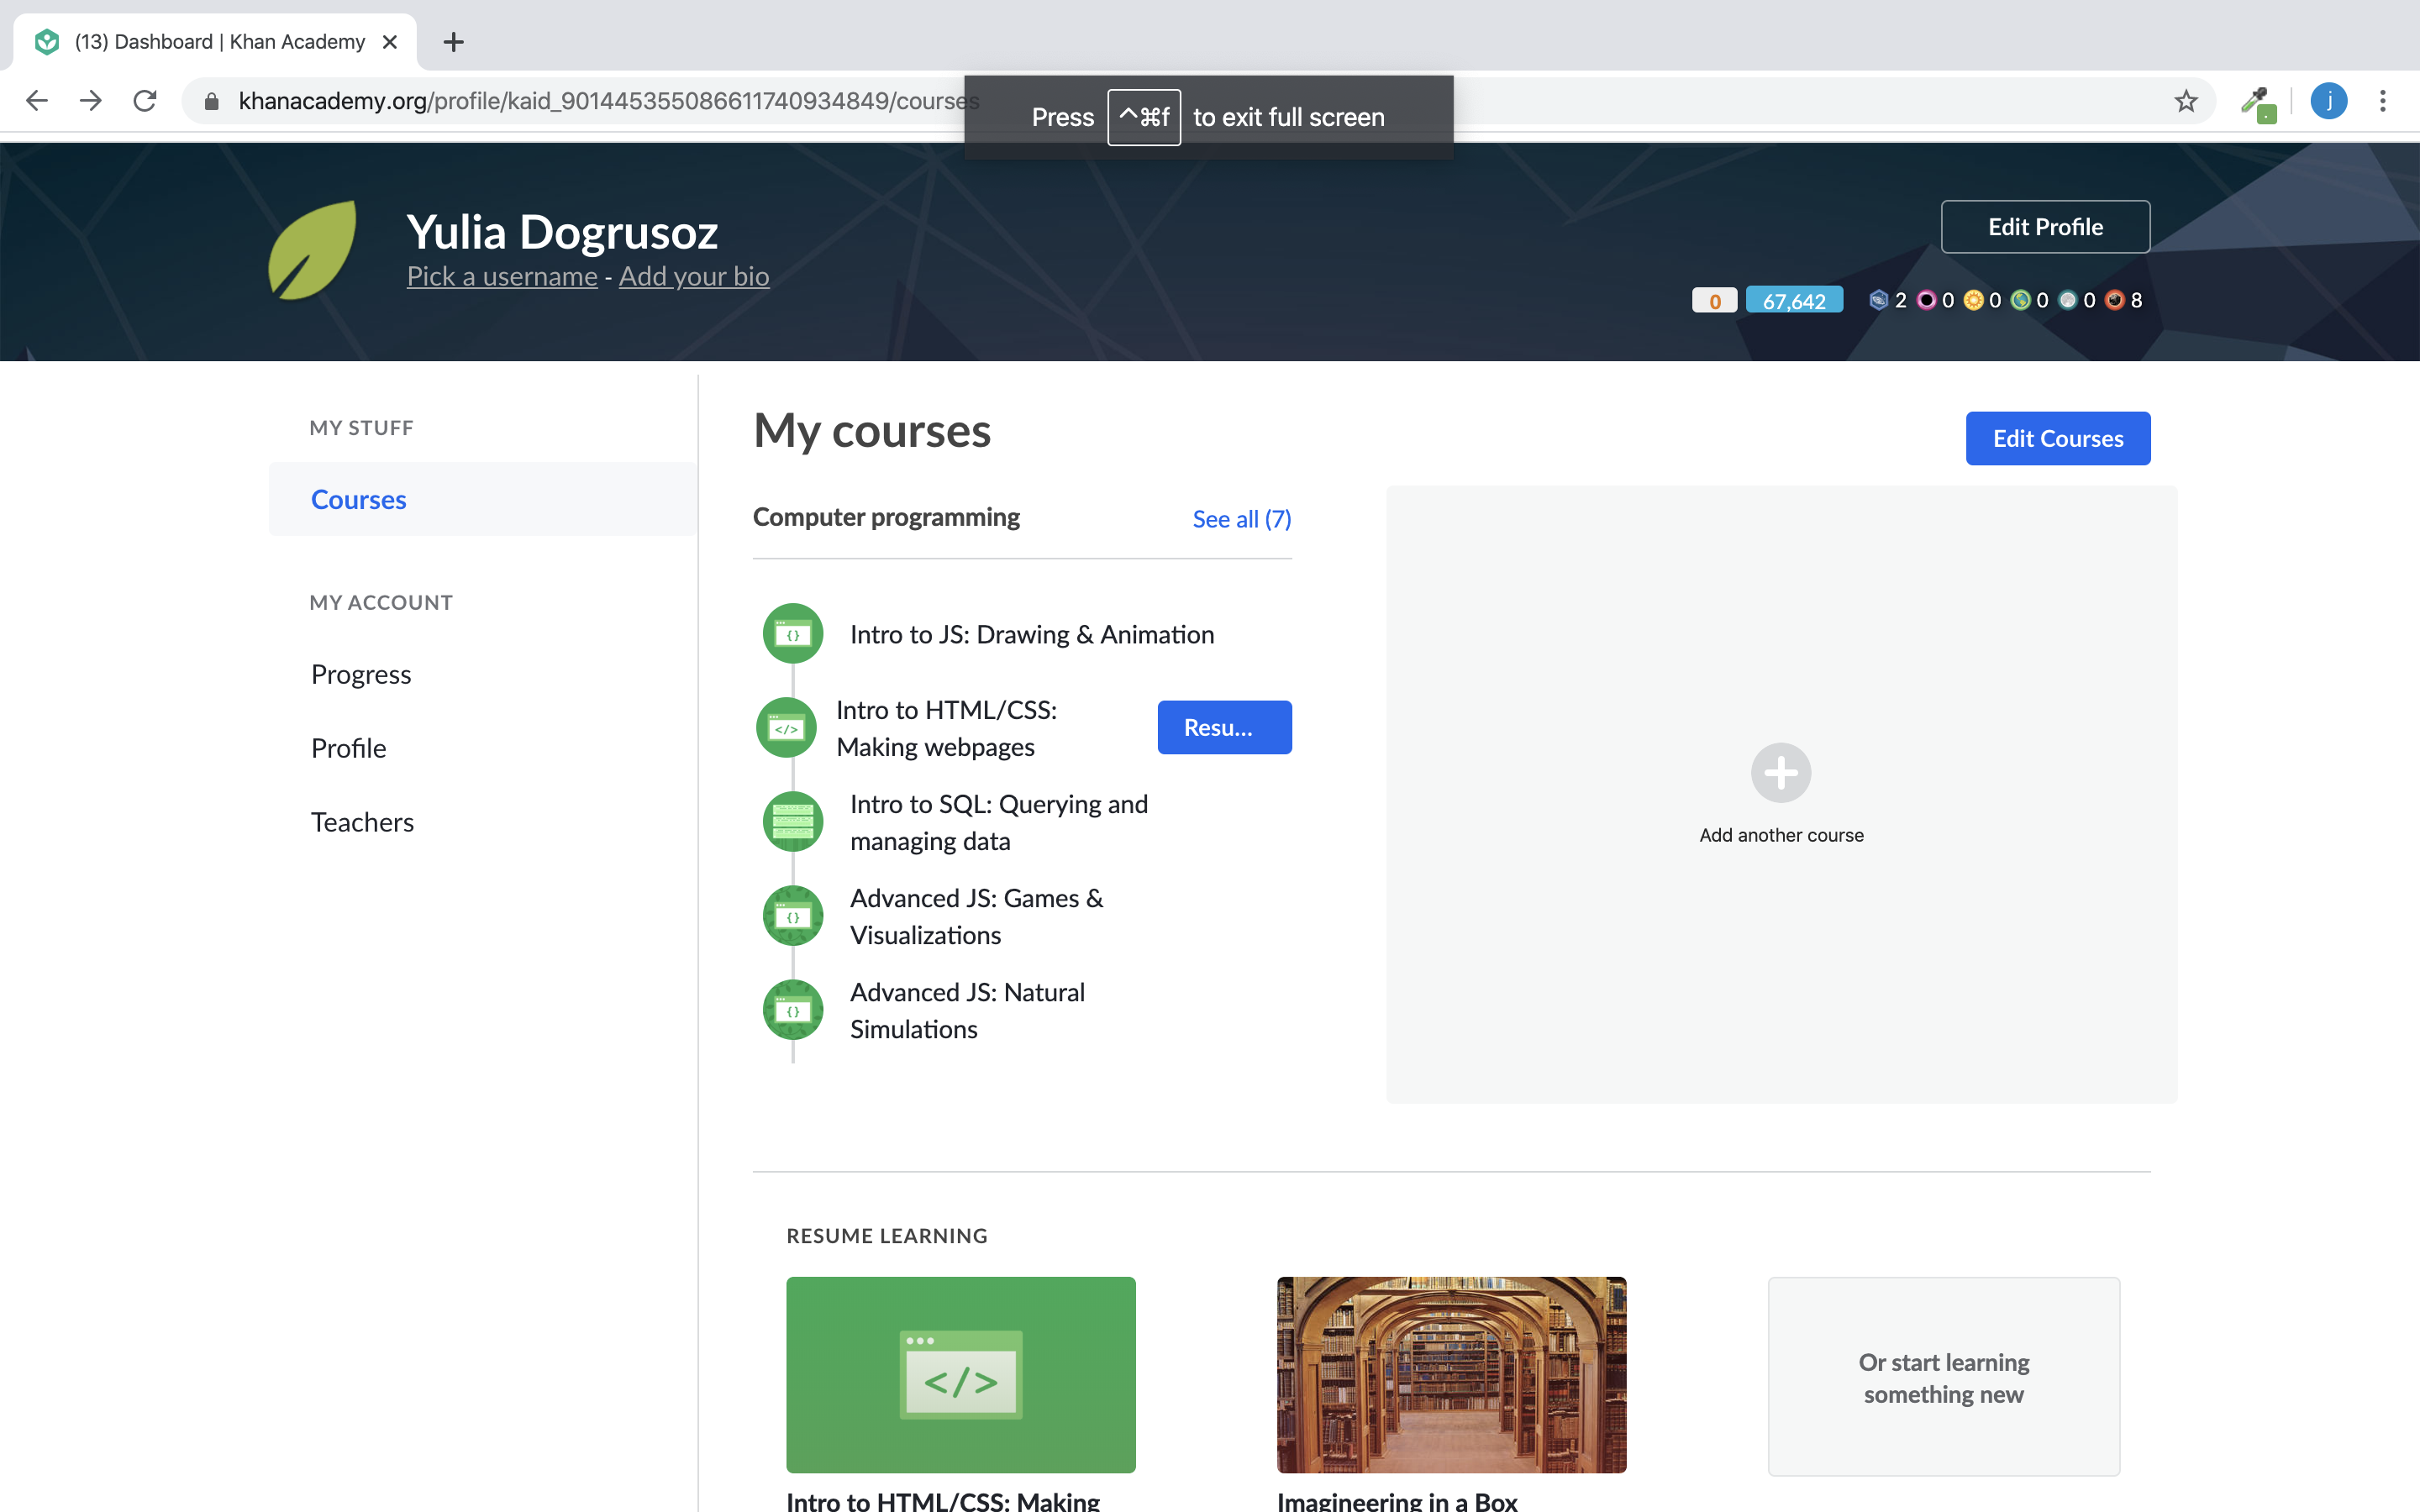Click the earth badge count icon
2420x1512 pixels.
tap(2020, 300)
